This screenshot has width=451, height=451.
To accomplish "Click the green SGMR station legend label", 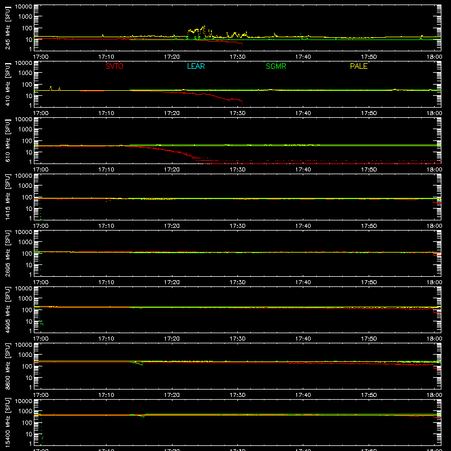I will coord(276,66).
